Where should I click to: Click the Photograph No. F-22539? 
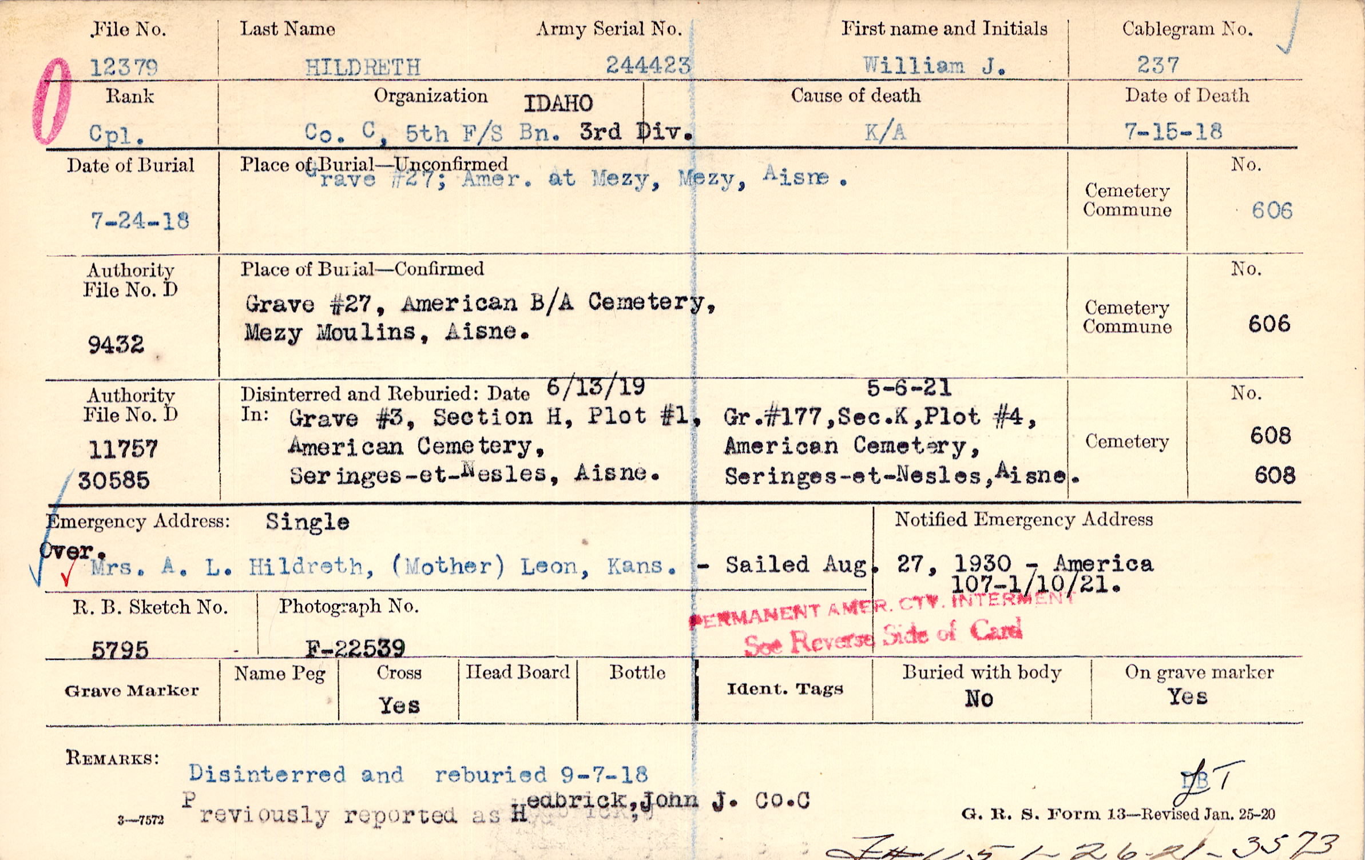pos(355,648)
